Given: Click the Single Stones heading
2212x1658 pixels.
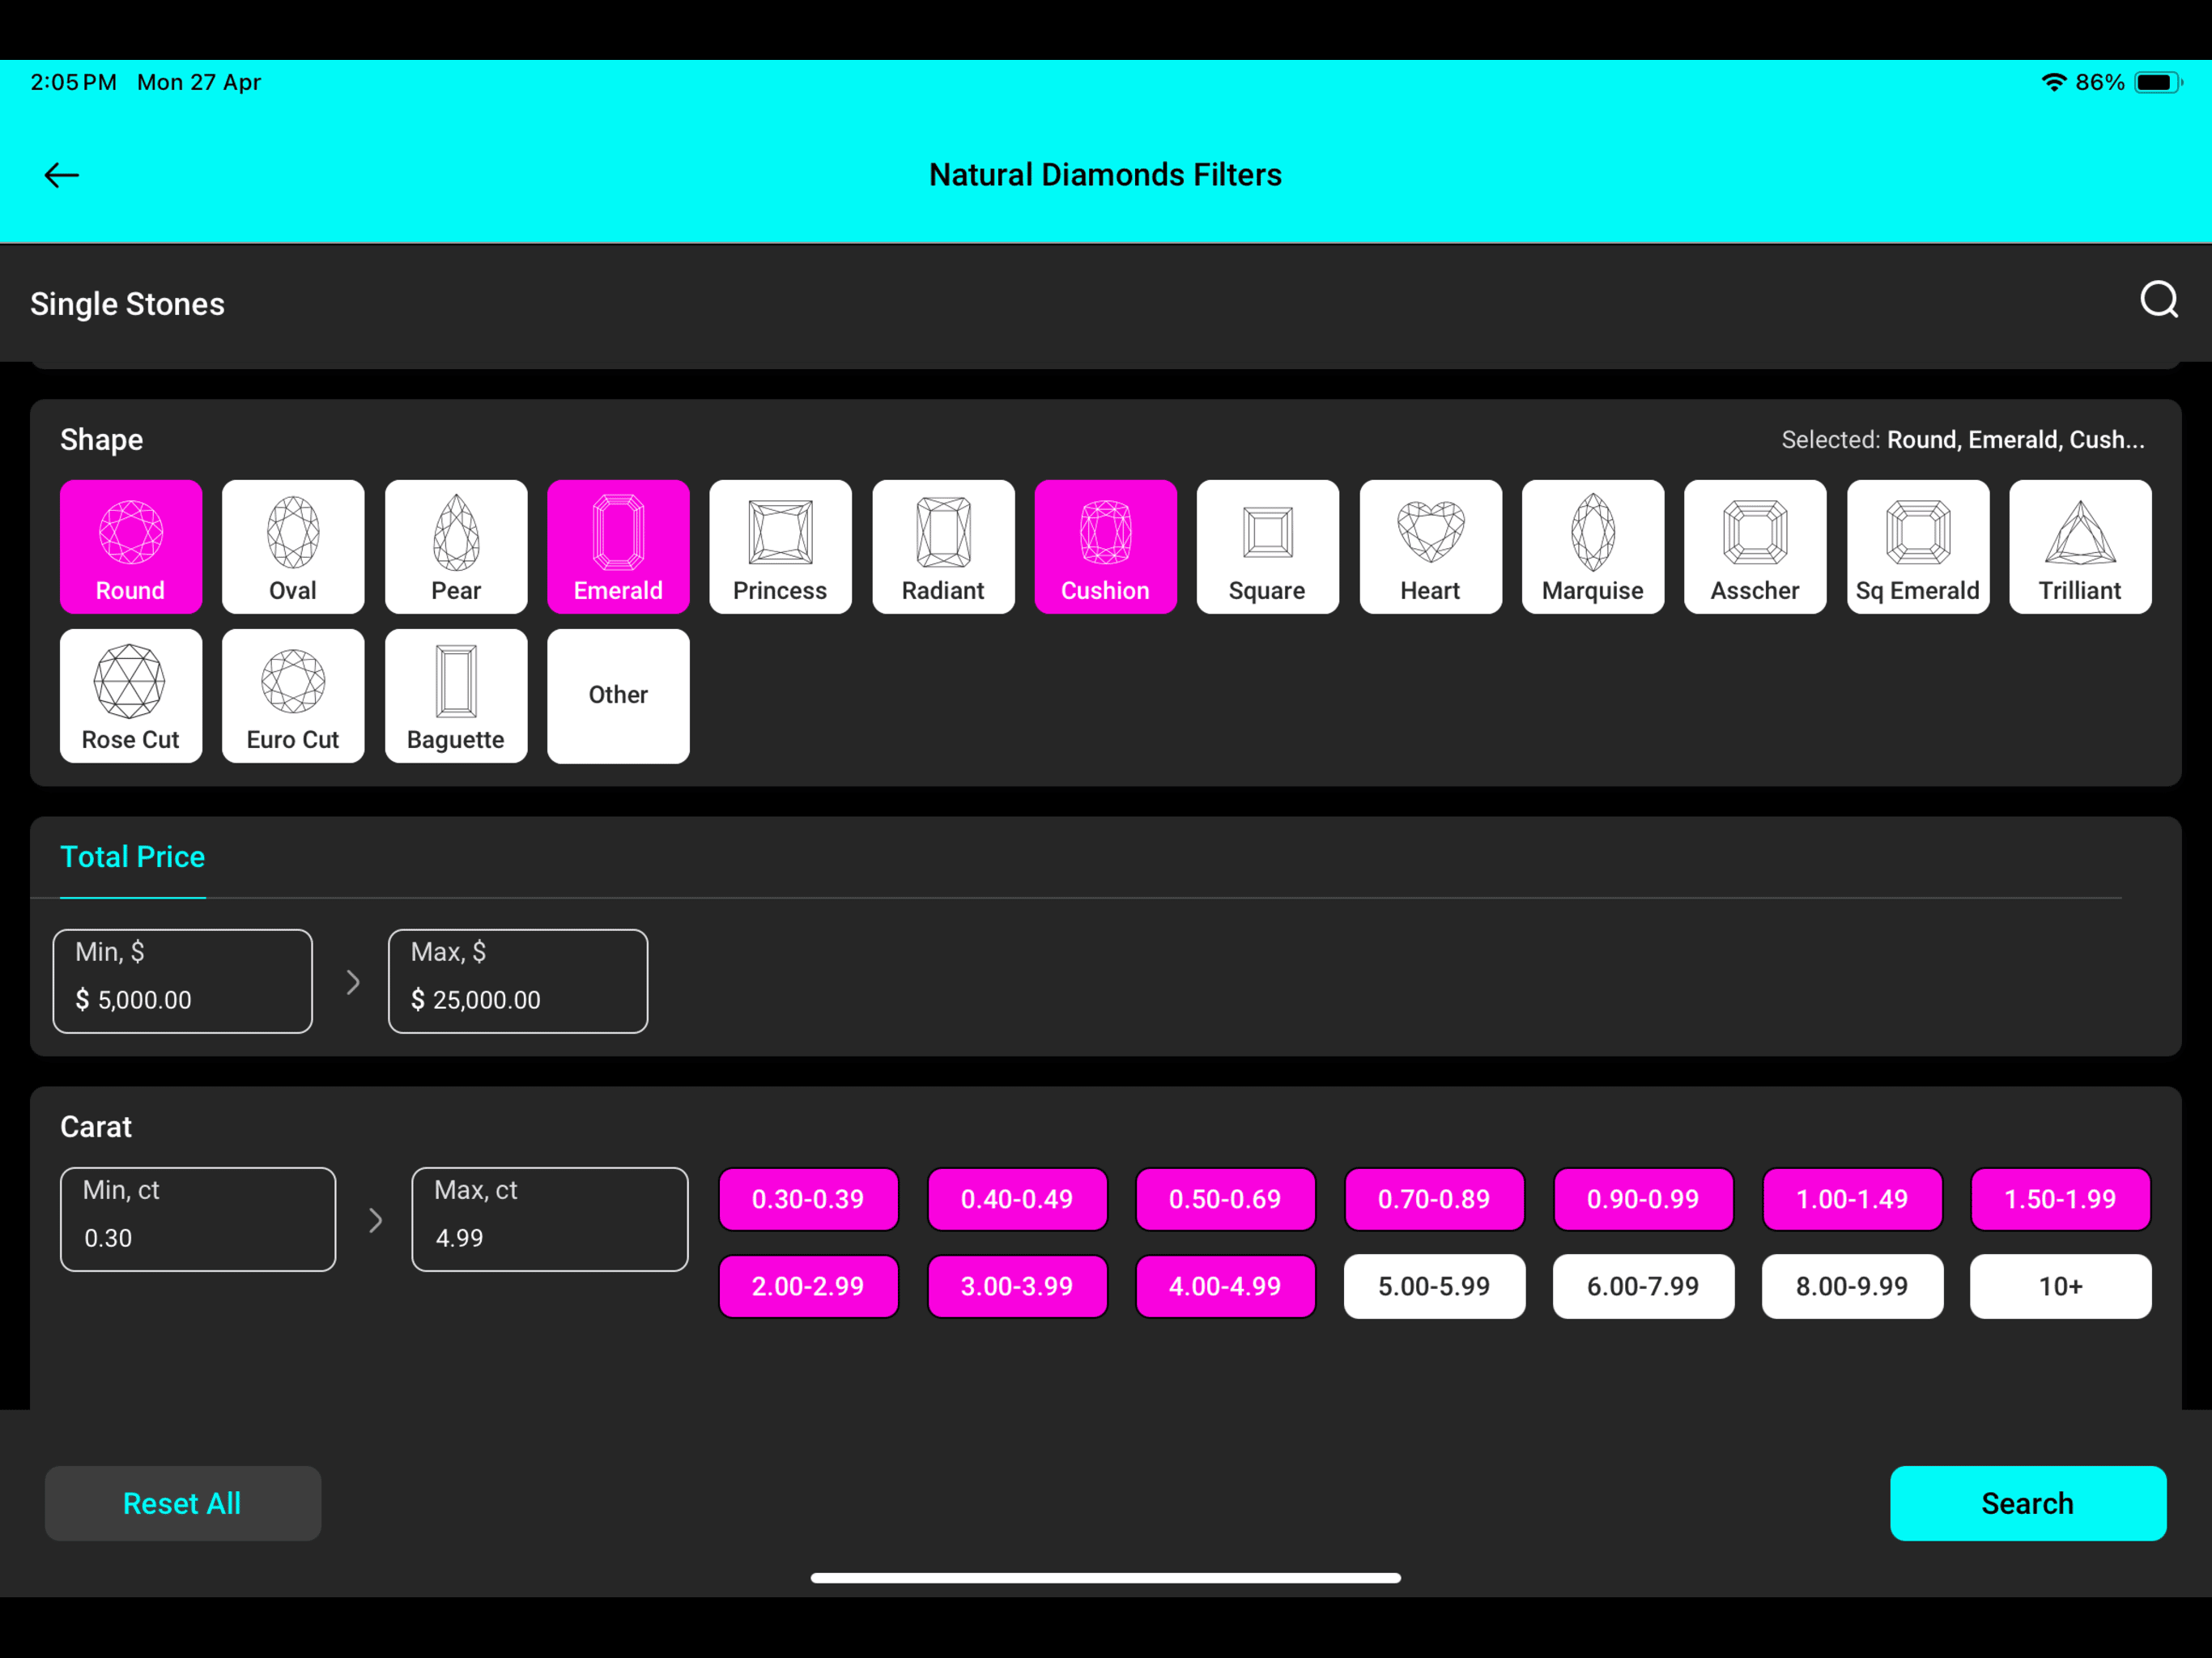Looking at the screenshot, I should (127, 304).
